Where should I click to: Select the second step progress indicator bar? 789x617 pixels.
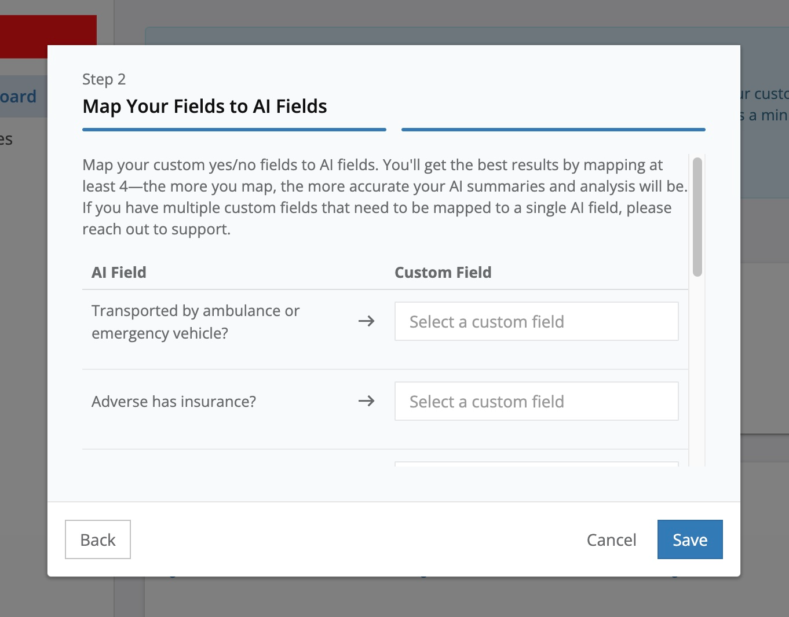click(553, 128)
